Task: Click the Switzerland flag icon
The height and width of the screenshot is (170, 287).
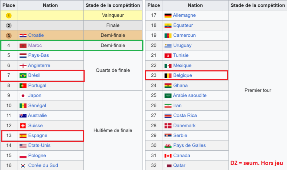Action: (23, 126)
